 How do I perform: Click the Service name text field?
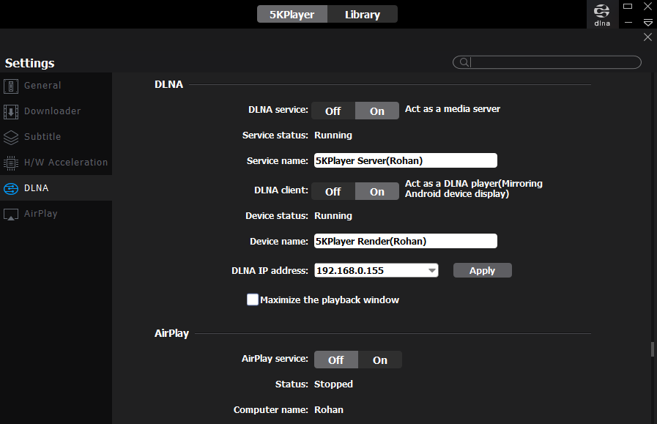[x=405, y=160]
